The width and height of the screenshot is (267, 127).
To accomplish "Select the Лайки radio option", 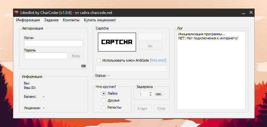I will coord(104,94).
